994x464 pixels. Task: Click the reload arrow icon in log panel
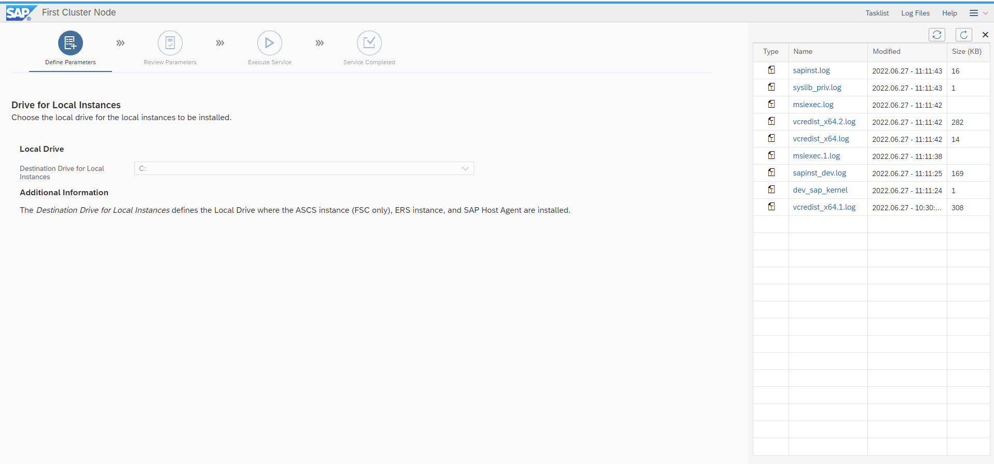tap(964, 35)
